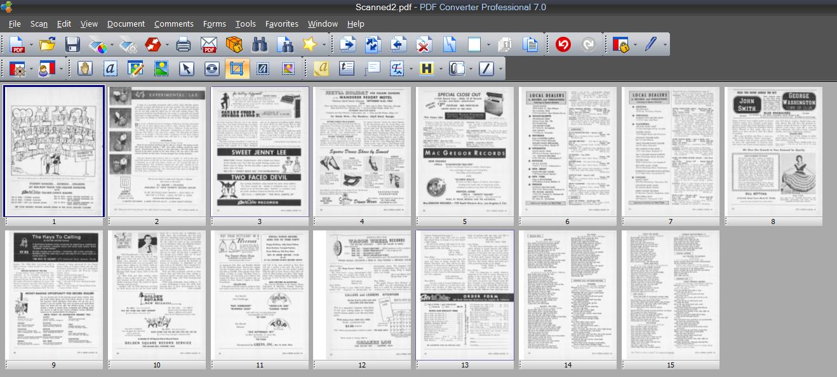The width and height of the screenshot is (837, 377).
Task: Select page 8 John Smith thumbnail
Action: coord(773,151)
